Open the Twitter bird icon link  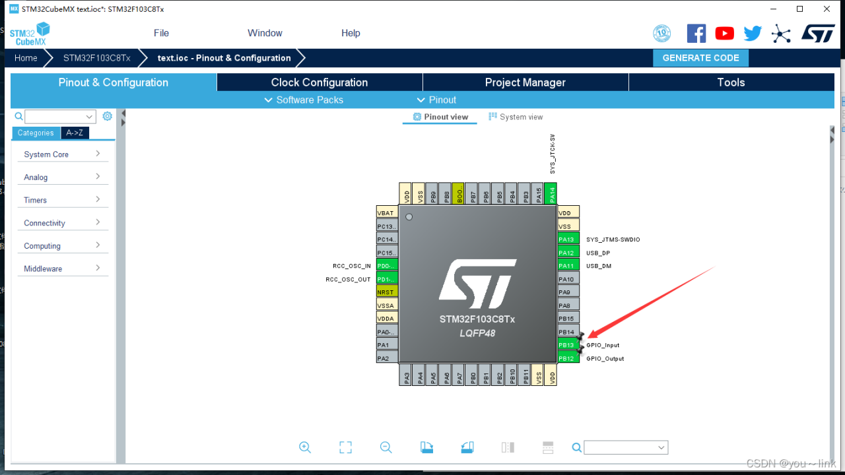coord(753,34)
